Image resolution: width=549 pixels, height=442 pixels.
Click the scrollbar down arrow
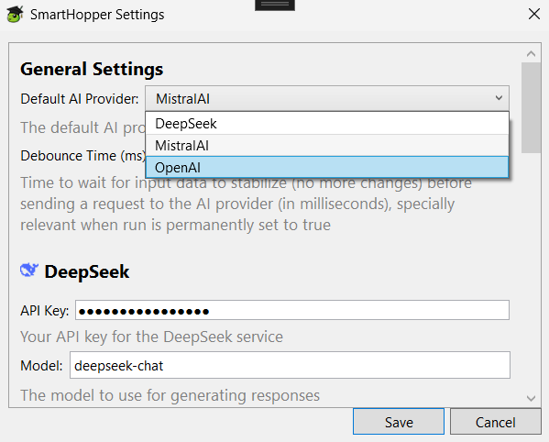(531, 398)
